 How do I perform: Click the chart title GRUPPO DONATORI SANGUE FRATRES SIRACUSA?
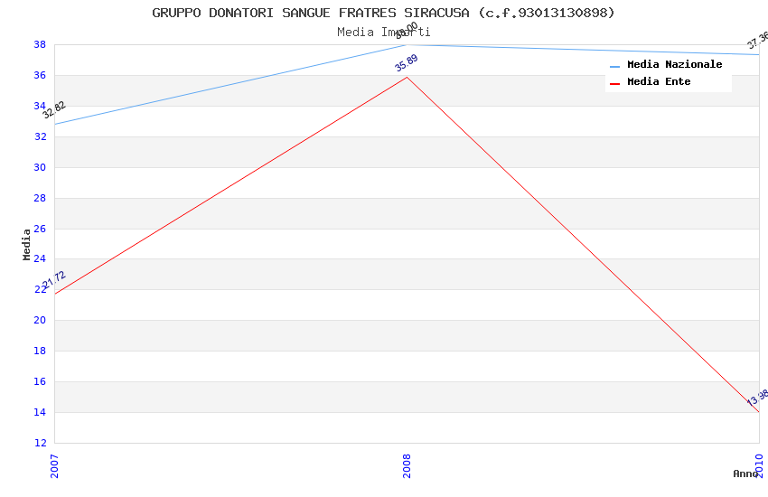pos(383,13)
